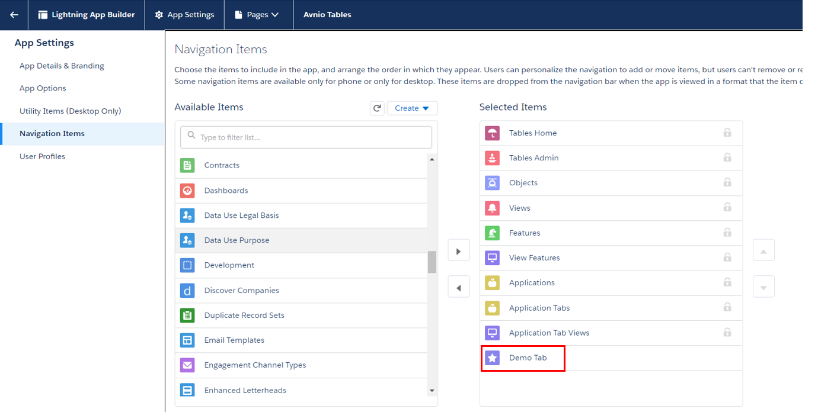Click the refresh icon beside Create
Image resolution: width=818 pixels, height=412 pixels.
(x=377, y=108)
